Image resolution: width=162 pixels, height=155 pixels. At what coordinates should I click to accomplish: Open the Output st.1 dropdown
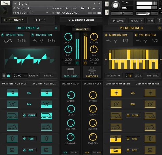tap(31, 9)
